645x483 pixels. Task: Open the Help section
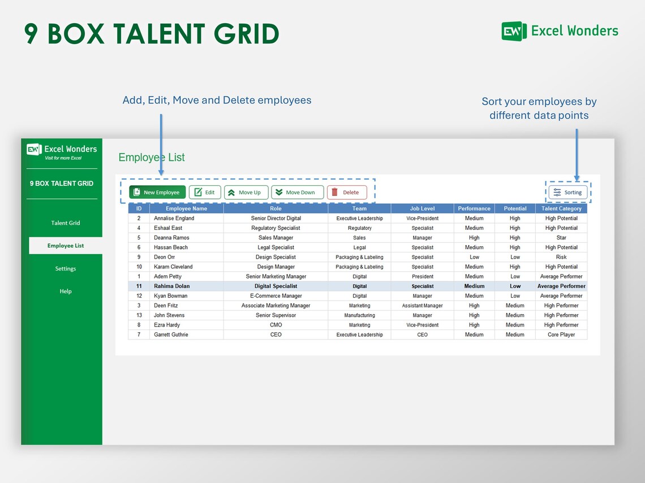coord(65,291)
